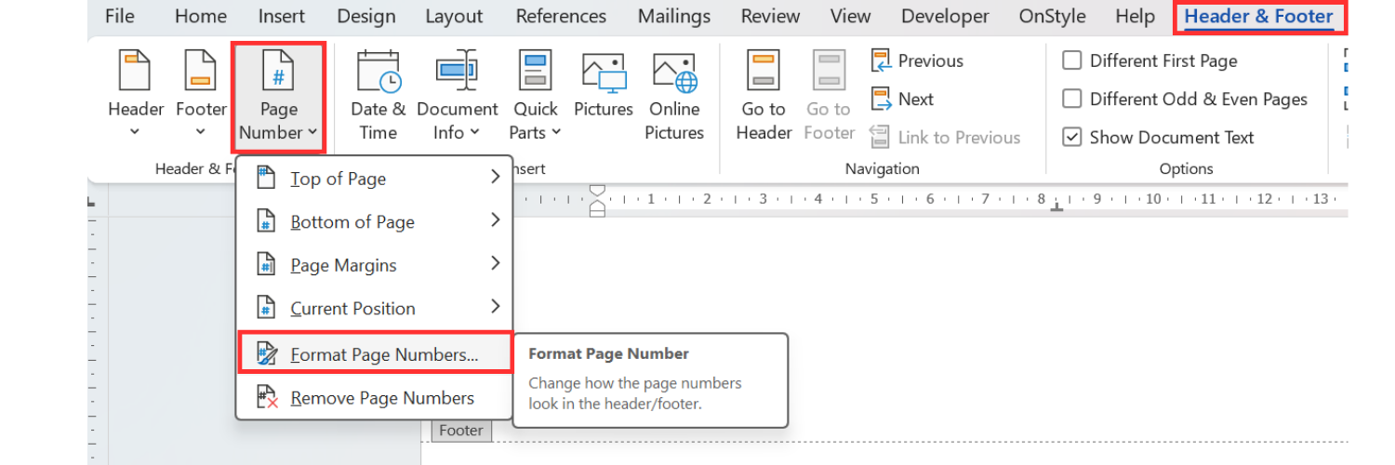1395x465 pixels.
Task: Click the Header icon in the ribbon
Action: pyautogui.click(x=136, y=71)
